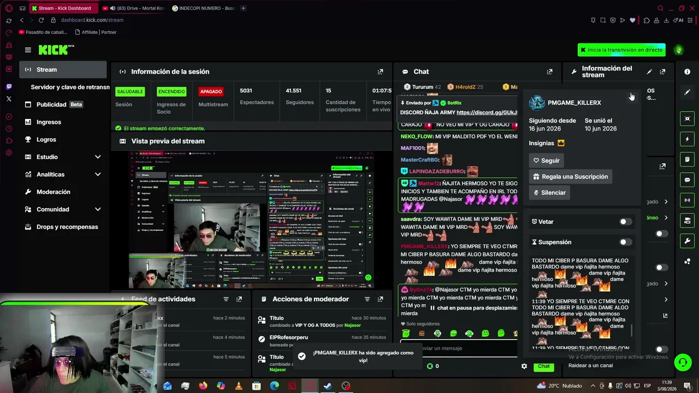Screen dimensions: 699x393
Task: Click the Raidear a un canal option
Action: (x=590, y=365)
